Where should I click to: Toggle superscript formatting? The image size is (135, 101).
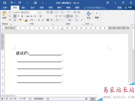pyautogui.click(x=35, y=16)
